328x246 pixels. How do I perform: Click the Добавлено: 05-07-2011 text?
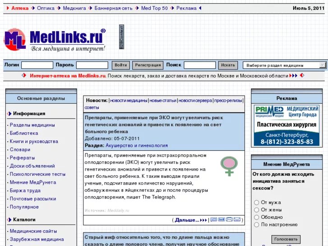(x=112, y=139)
